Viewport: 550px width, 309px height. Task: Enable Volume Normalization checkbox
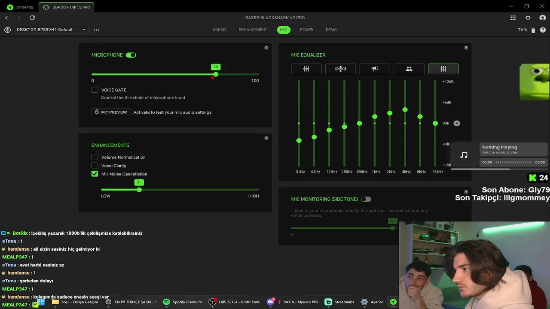[x=95, y=157]
